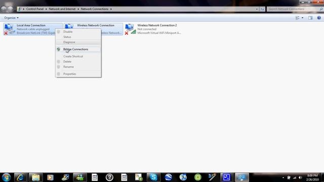The width and height of the screenshot is (324, 182).
Task: Click the Forward navigation button
Action: click(10, 9)
